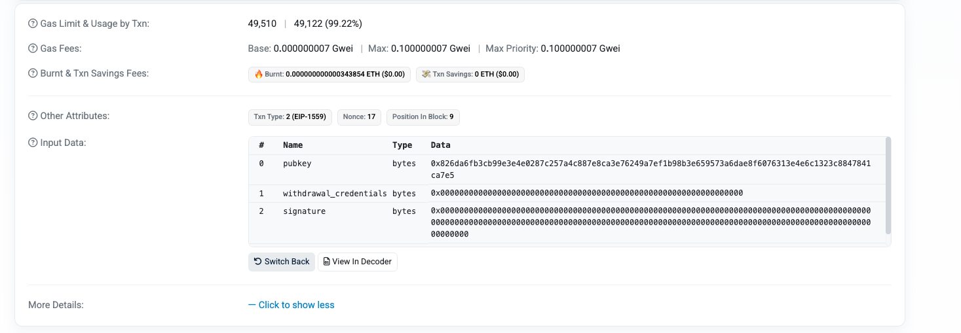Click the # column header
Screen dimensions: 961x333
click(x=261, y=145)
